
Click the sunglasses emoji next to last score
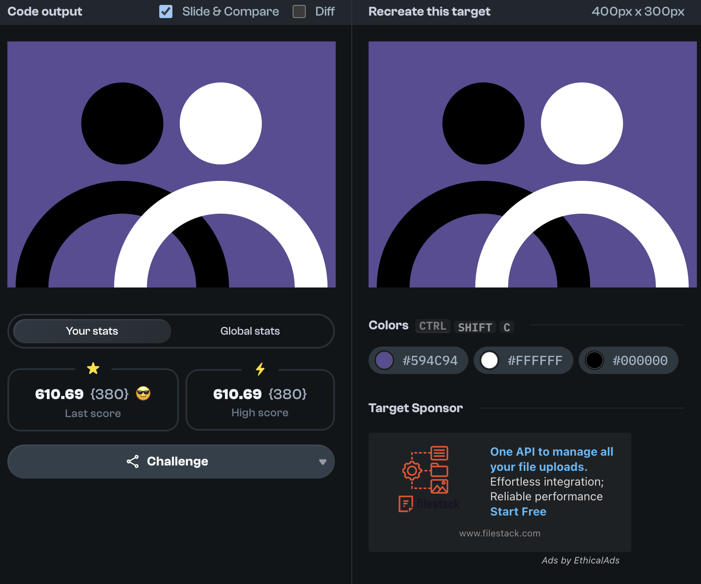click(x=143, y=394)
